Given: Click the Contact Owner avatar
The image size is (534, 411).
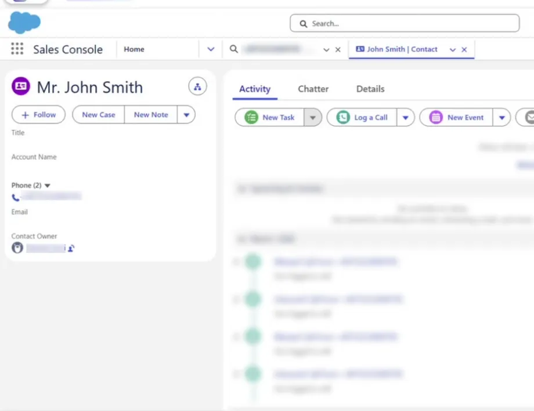Looking at the screenshot, I should tap(17, 248).
